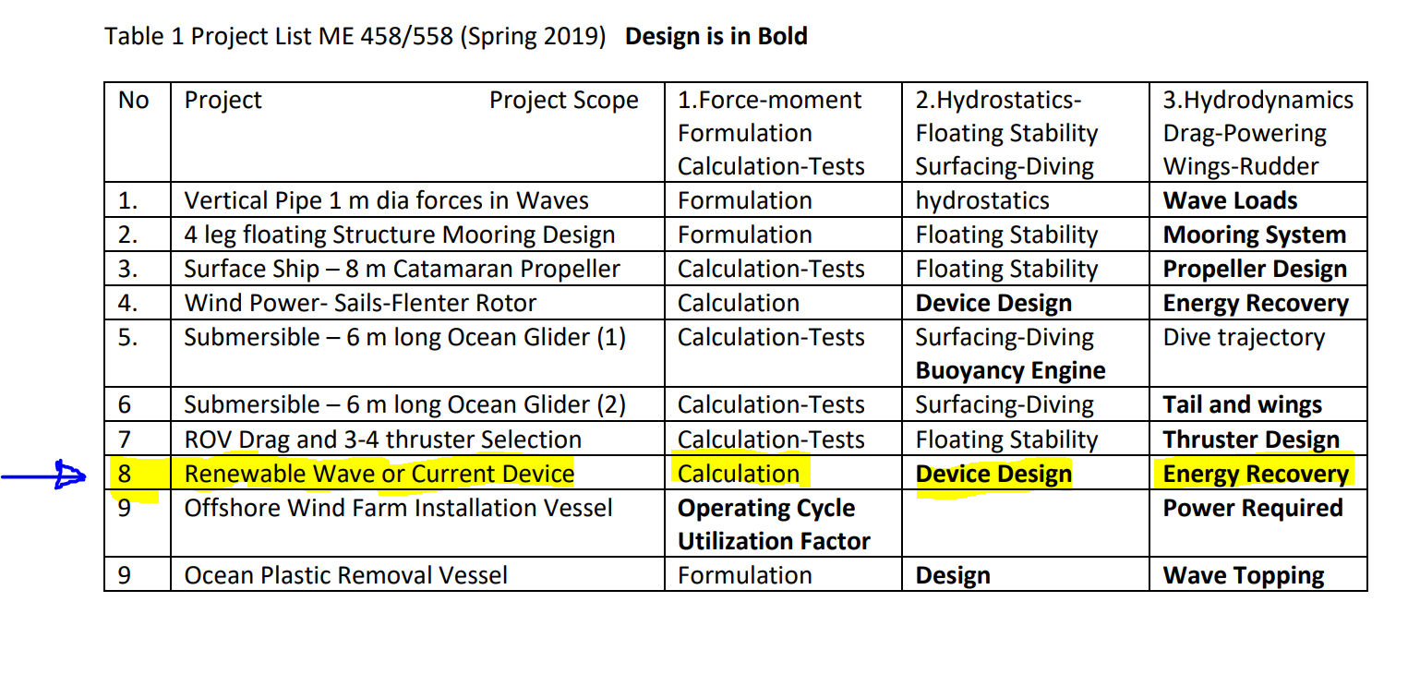1420x674 pixels.
Task: Click 'ROV Drag and 3-4 thruster Selection'
Action: [x=382, y=439]
